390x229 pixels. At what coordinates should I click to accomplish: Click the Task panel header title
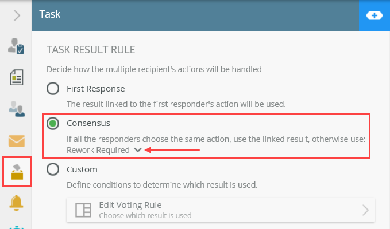pyautogui.click(x=50, y=15)
